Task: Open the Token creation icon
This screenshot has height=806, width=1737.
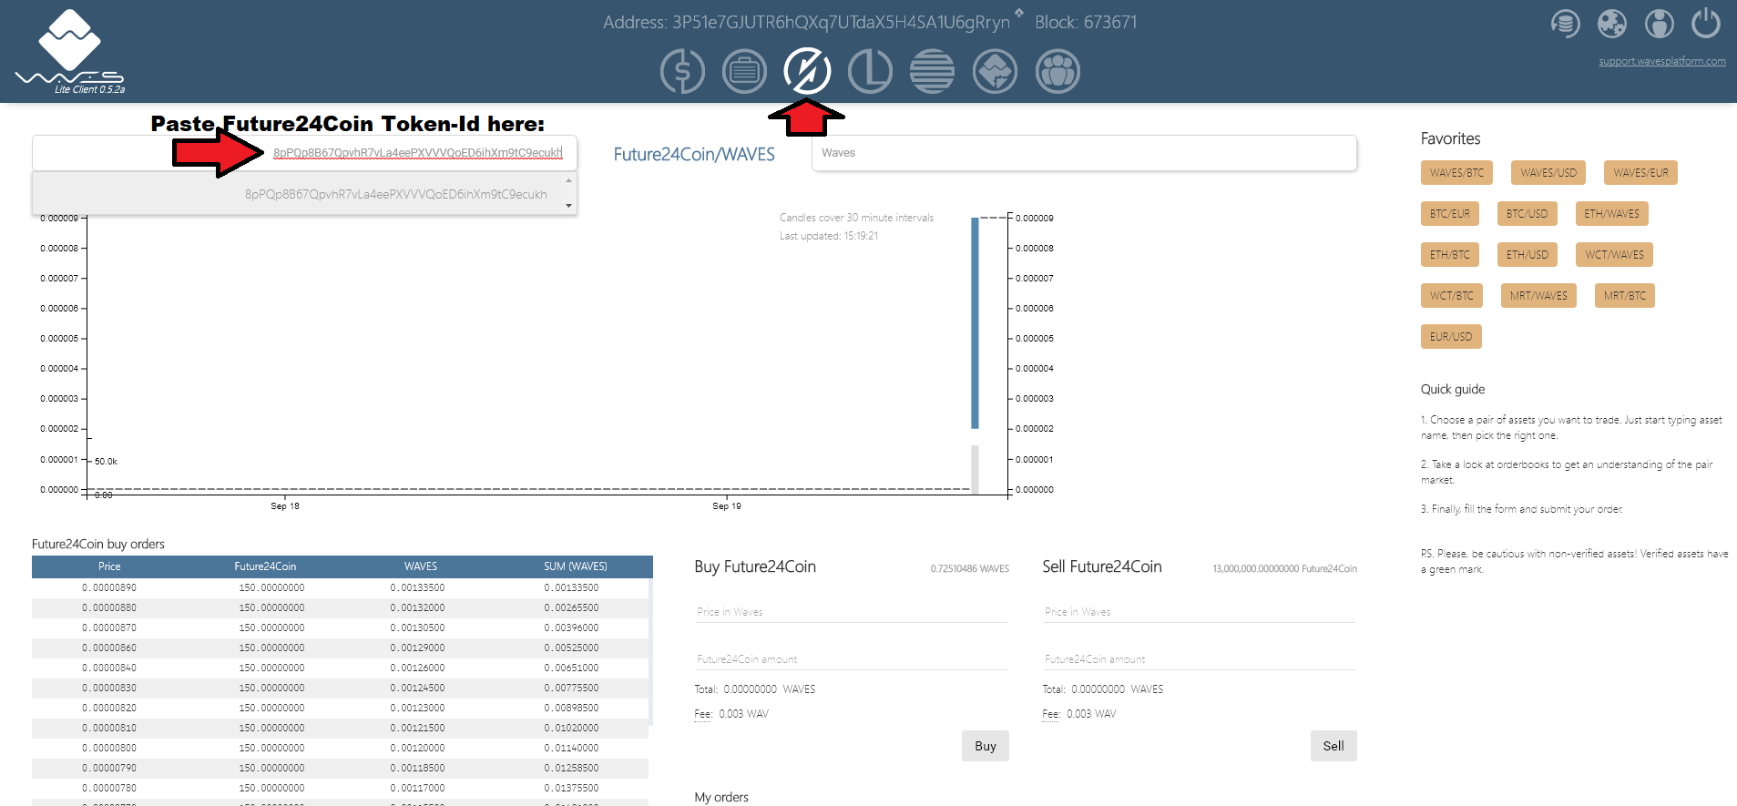Action: [x=995, y=71]
